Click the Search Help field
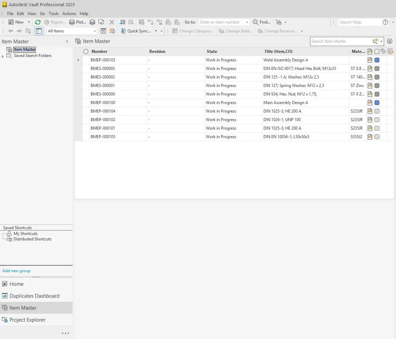The width and height of the screenshot is (396, 339). [360, 22]
